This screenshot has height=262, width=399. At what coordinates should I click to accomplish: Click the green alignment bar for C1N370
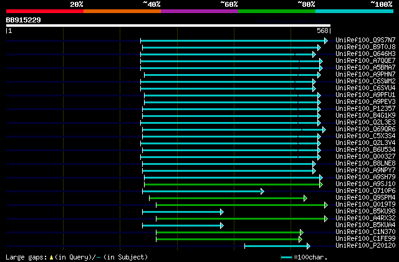[x=229, y=232]
